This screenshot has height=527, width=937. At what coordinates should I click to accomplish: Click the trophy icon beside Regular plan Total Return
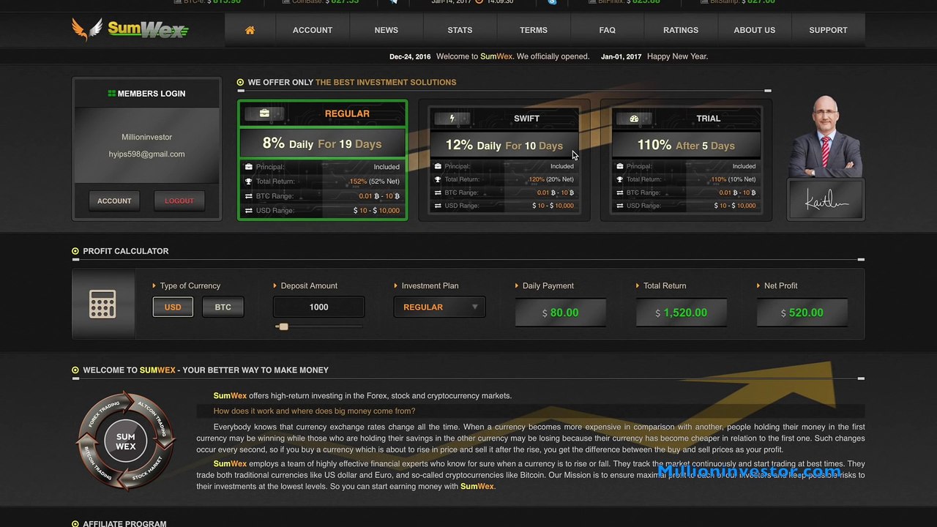click(x=249, y=182)
